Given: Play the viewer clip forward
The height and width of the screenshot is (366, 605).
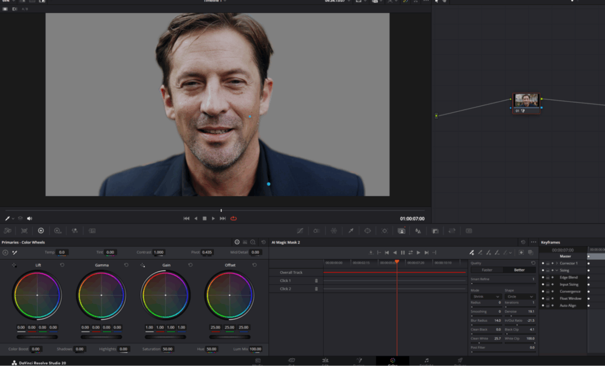Looking at the screenshot, I should click(x=213, y=219).
